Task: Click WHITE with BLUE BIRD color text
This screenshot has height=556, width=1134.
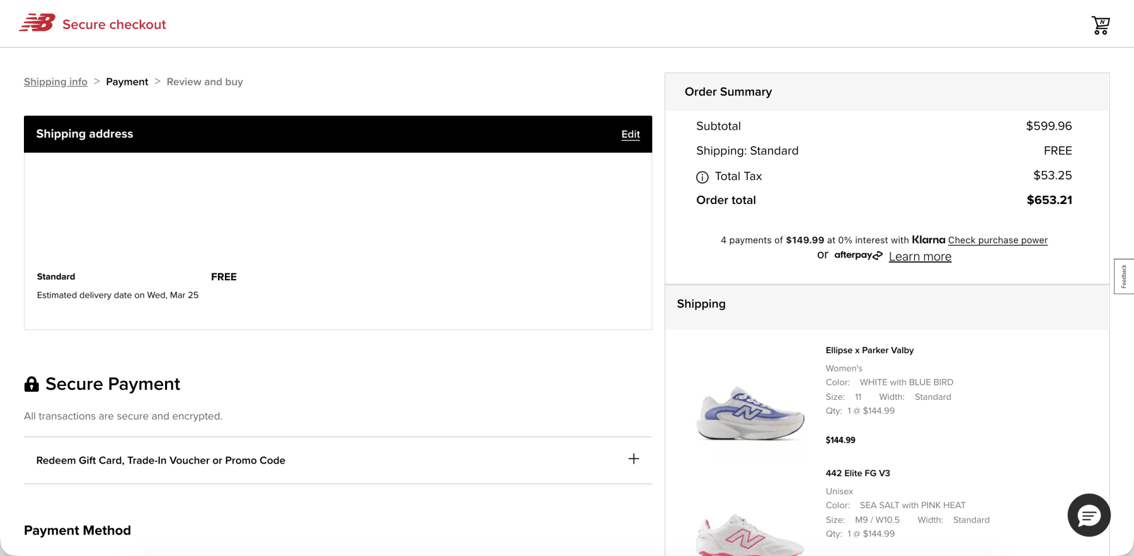Action: [906, 382]
